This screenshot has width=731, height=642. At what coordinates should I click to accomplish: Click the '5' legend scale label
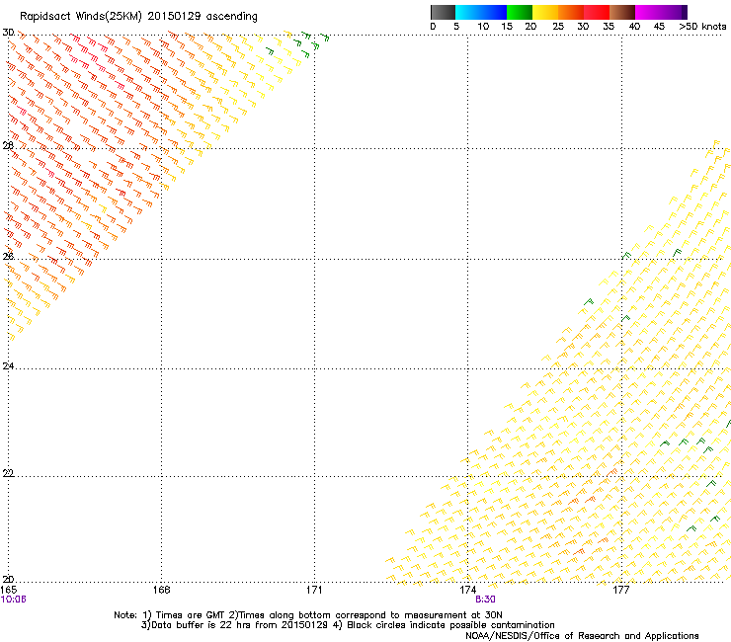(456, 27)
